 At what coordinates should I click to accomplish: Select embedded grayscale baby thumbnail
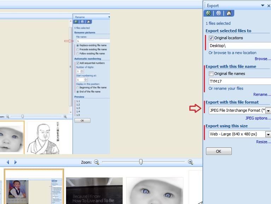coord(12,138)
